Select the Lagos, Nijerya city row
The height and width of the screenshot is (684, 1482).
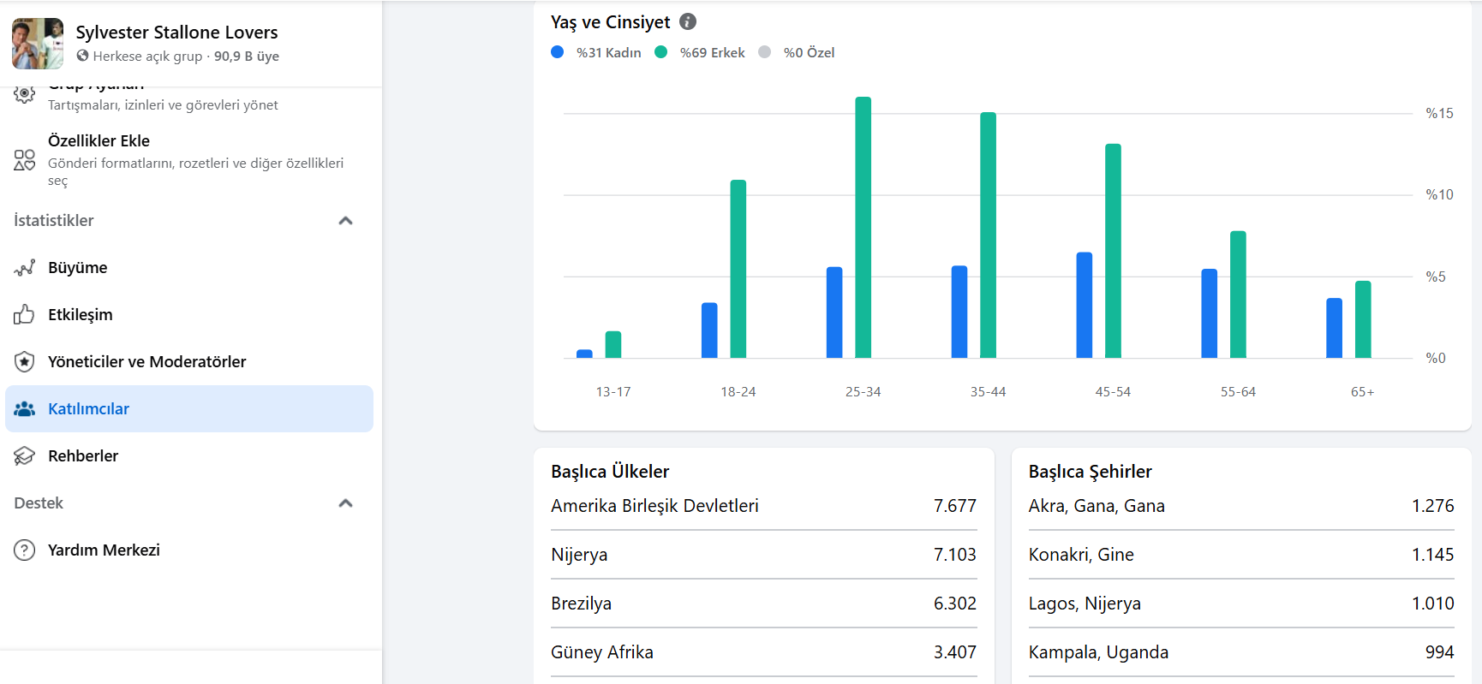coord(1241,604)
